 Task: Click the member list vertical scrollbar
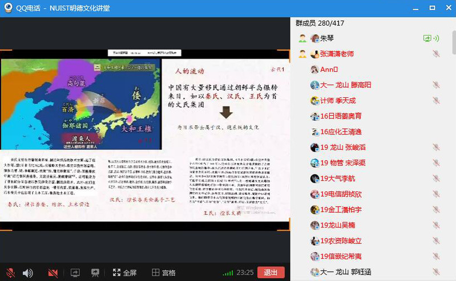click(x=453, y=46)
